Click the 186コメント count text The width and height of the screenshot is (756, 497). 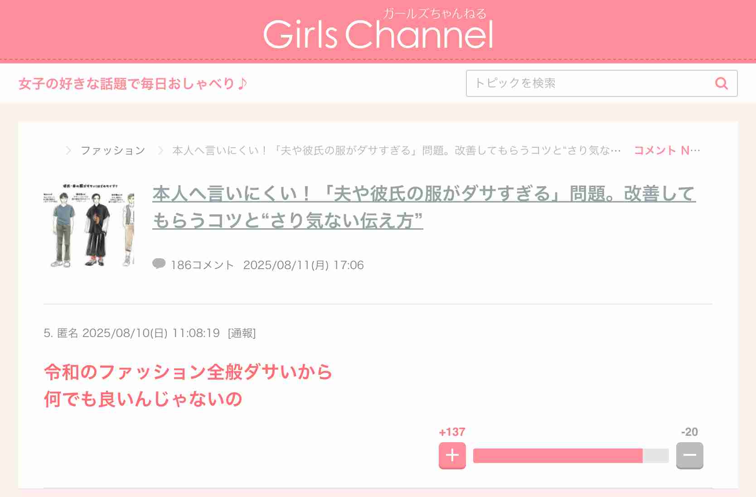coord(202,265)
